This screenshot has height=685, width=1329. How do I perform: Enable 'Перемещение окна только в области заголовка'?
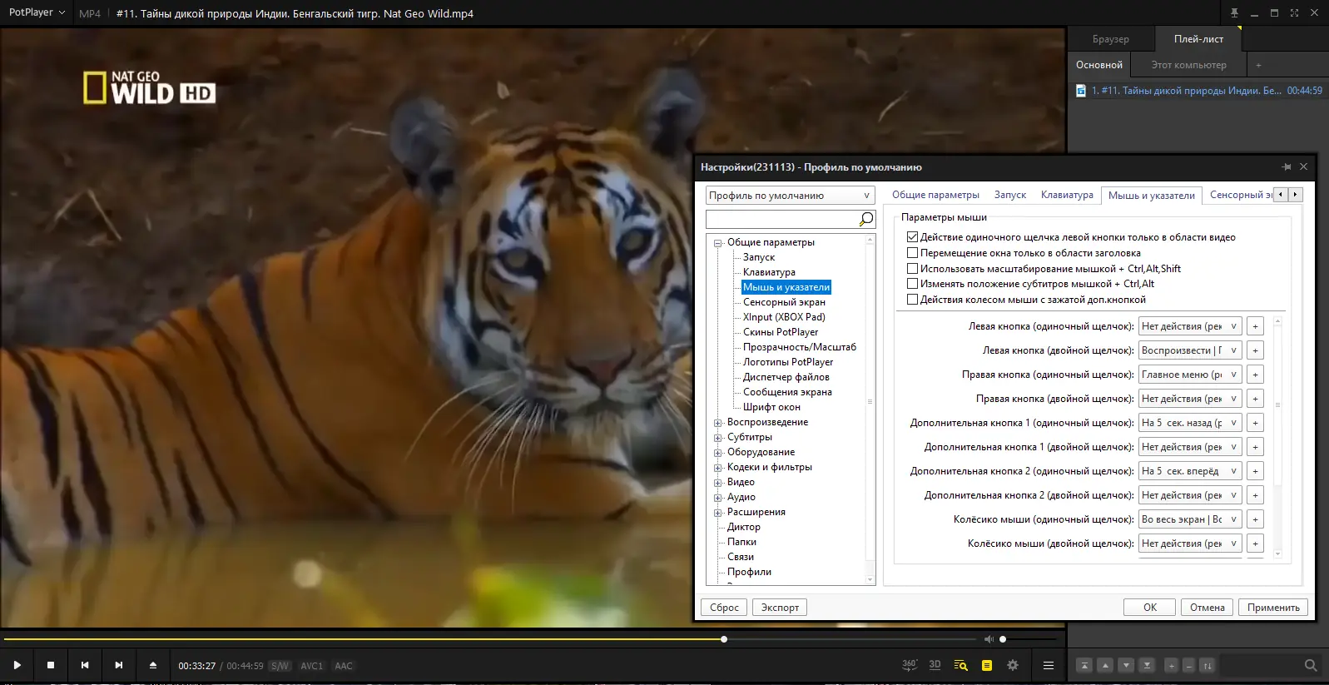[912, 253]
